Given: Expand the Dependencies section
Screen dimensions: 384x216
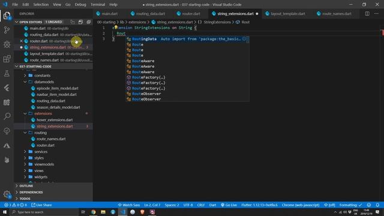Looking at the screenshot, I should 16,192.
